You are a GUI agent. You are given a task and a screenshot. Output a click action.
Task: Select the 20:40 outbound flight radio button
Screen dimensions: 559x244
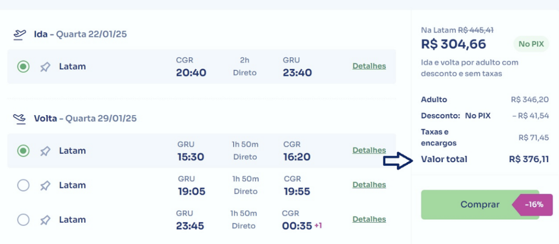point(23,67)
